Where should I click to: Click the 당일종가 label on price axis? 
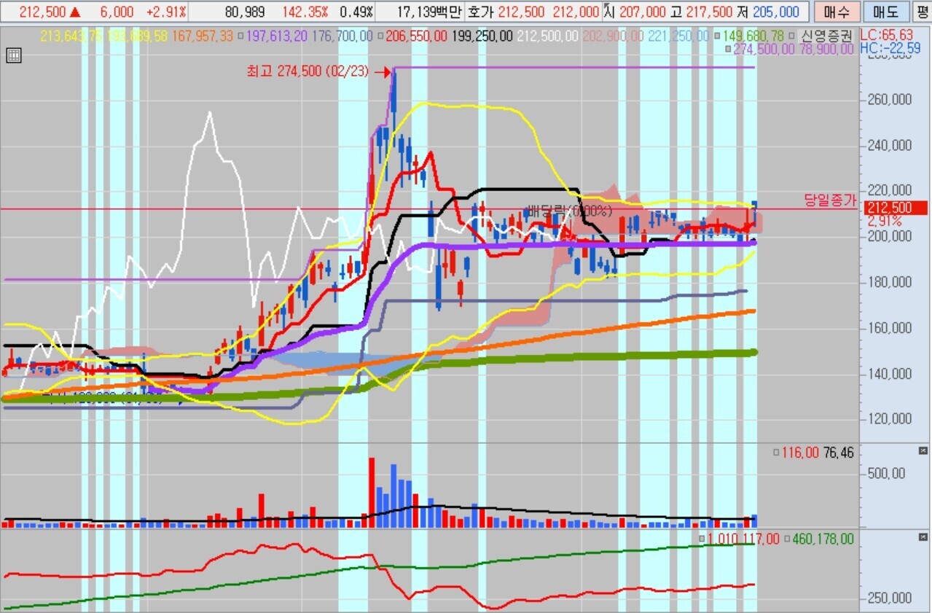click(831, 200)
